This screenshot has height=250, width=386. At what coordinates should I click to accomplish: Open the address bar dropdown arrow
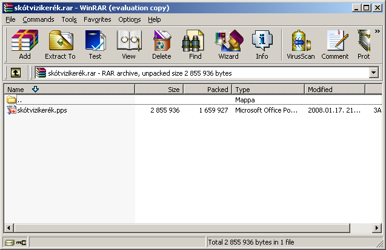click(374, 73)
